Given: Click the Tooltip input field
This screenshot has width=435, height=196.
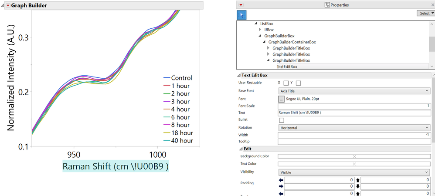Looking at the screenshot, I should (x=354, y=142).
